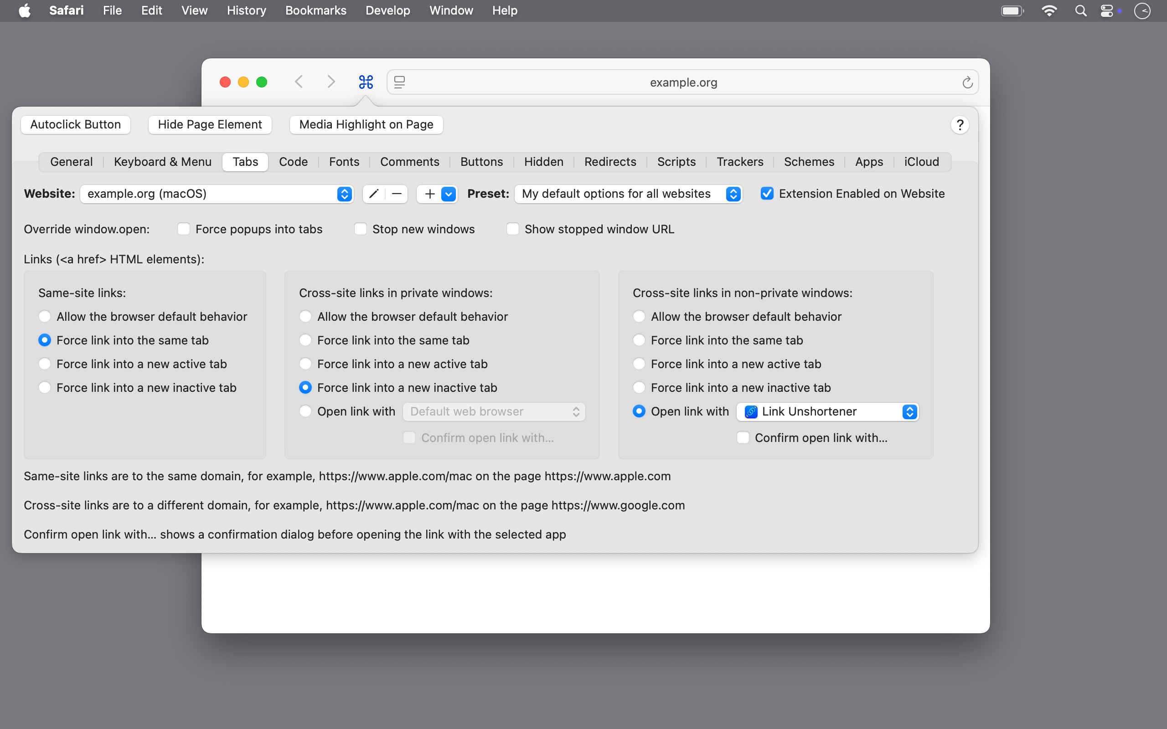Open the Website dropdown showing example.org (macOS)
Image resolution: width=1167 pixels, height=729 pixels.
tap(217, 194)
